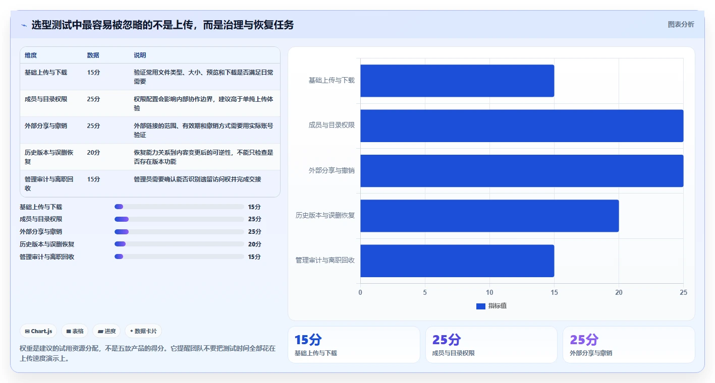
Task: Click the 20分 value in the table
Action: click(93, 153)
